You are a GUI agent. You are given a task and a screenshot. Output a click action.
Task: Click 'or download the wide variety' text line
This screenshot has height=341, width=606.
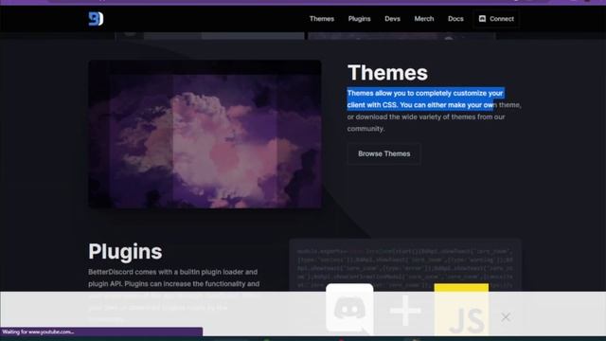coord(426,117)
